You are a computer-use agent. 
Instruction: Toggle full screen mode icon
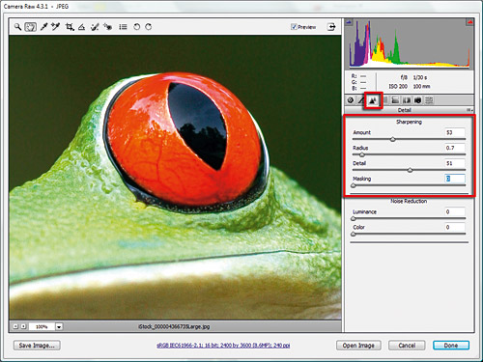(x=331, y=27)
